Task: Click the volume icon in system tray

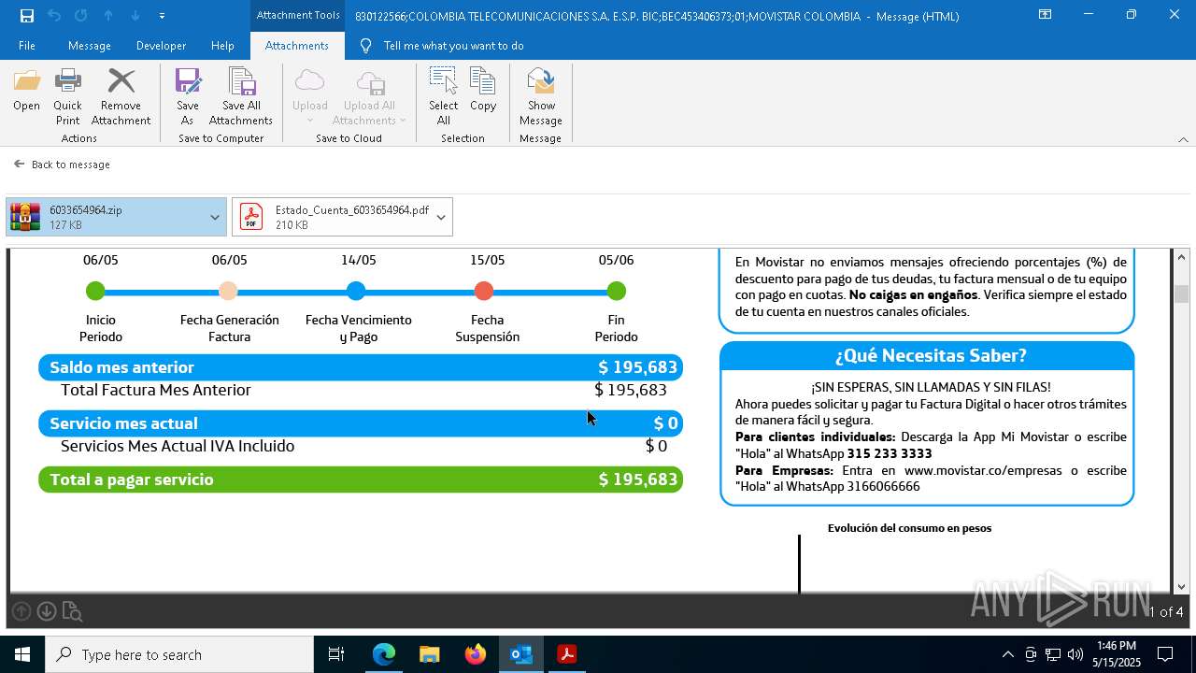Action: (x=1075, y=654)
